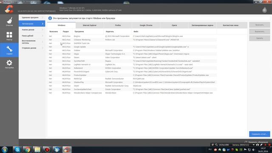The height and width of the screenshot is (153, 272).
Task: Open Поиск дублей in the tools list
Action: click(32, 36)
